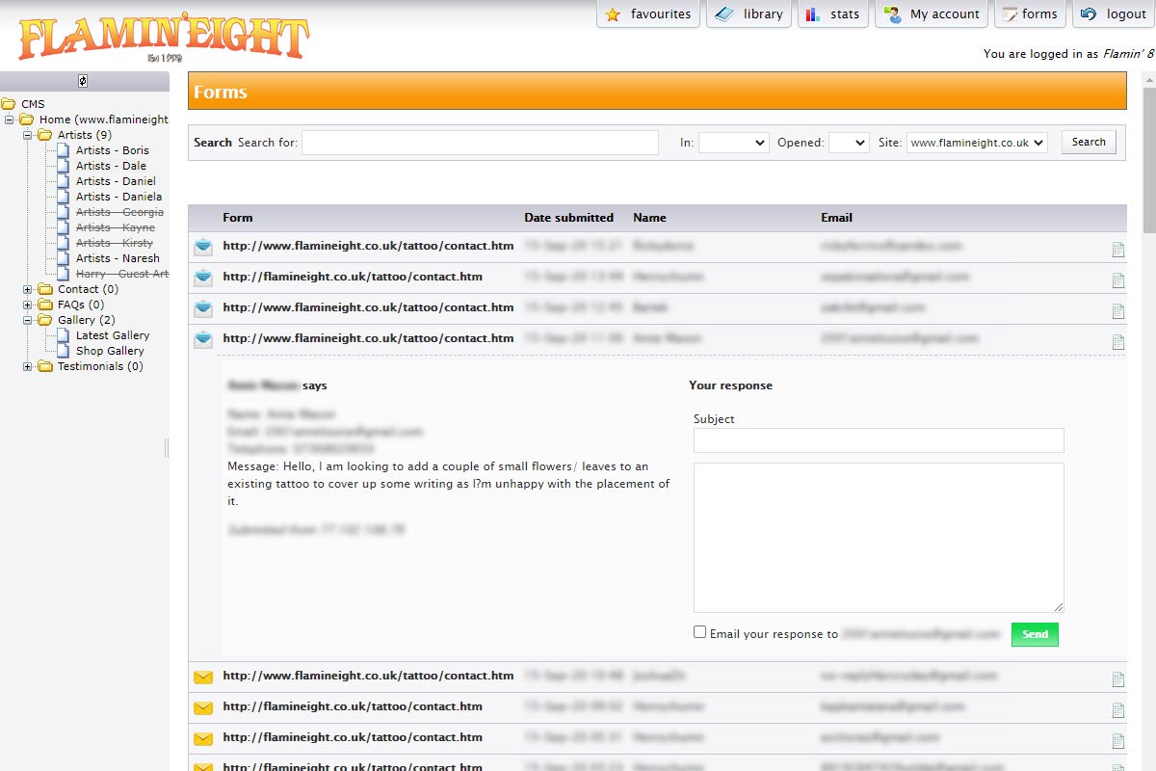Image resolution: width=1156 pixels, height=771 pixels.
Task: Click the Gallery folder icon in the tree
Action: pos(44,320)
